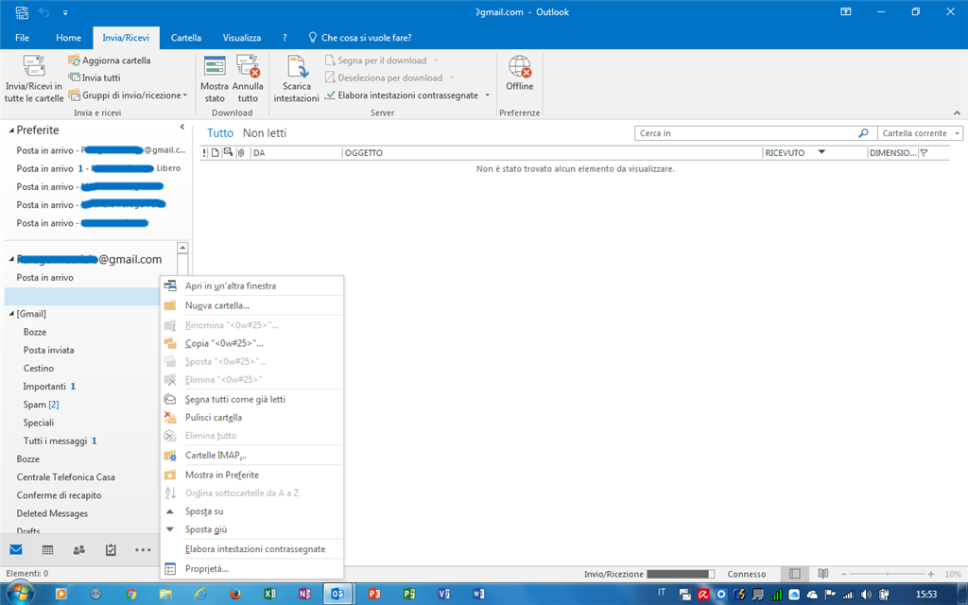Click the zoom slider handle
The image size is (968, 605).
[x=887, y=574]
